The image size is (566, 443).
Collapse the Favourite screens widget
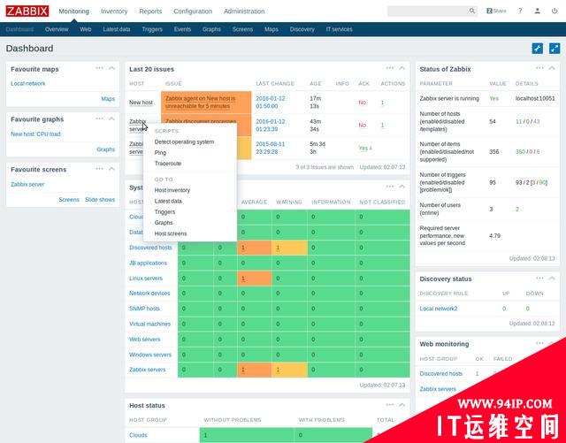[112, 168]
